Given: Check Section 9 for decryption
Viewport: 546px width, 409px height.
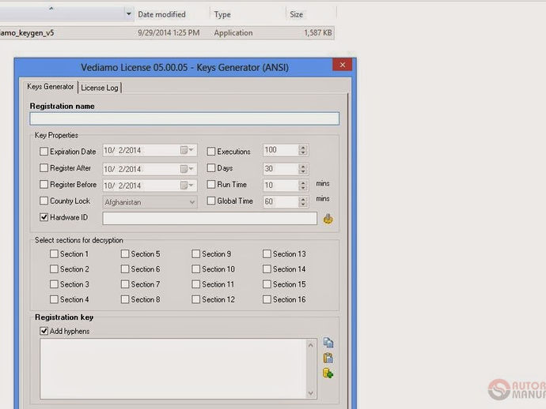Looking at the screenshot, I should pyautogui.click(x=196, y=254).
